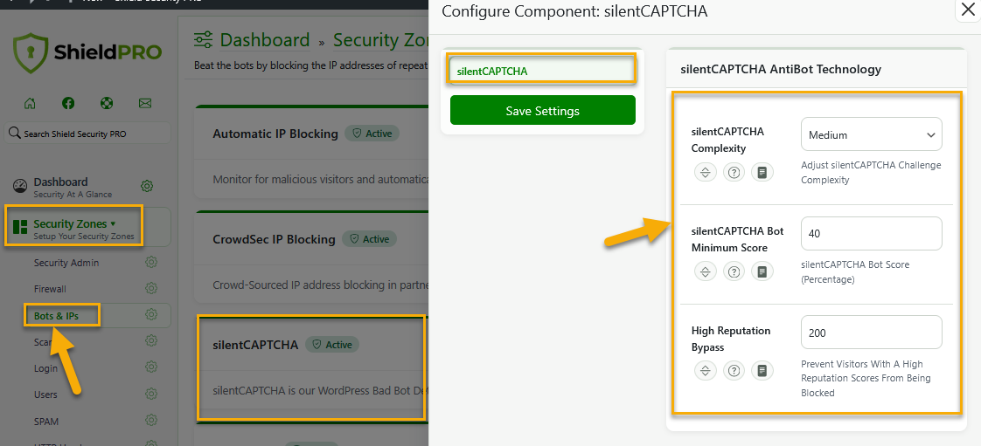Click the lifebuoy help icon
This screenshot has height=446, width=981.
107,103
